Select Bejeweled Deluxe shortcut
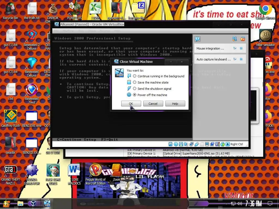279x209 pixels. click(x=32, y=67)
